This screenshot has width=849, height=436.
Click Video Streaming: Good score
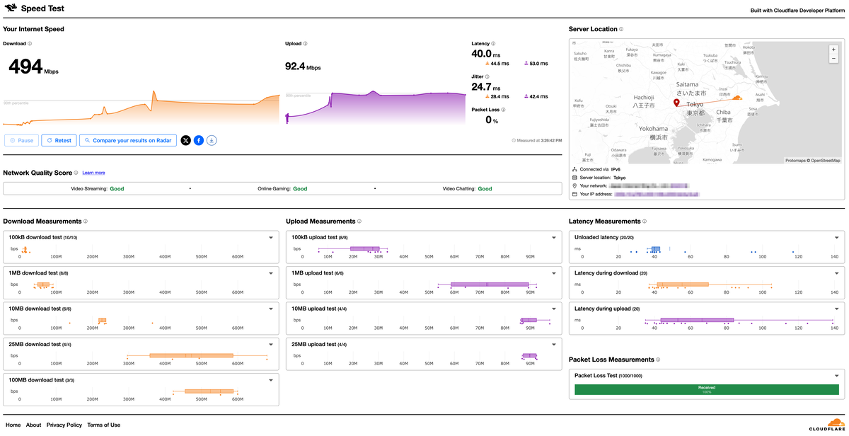[97, 189]
